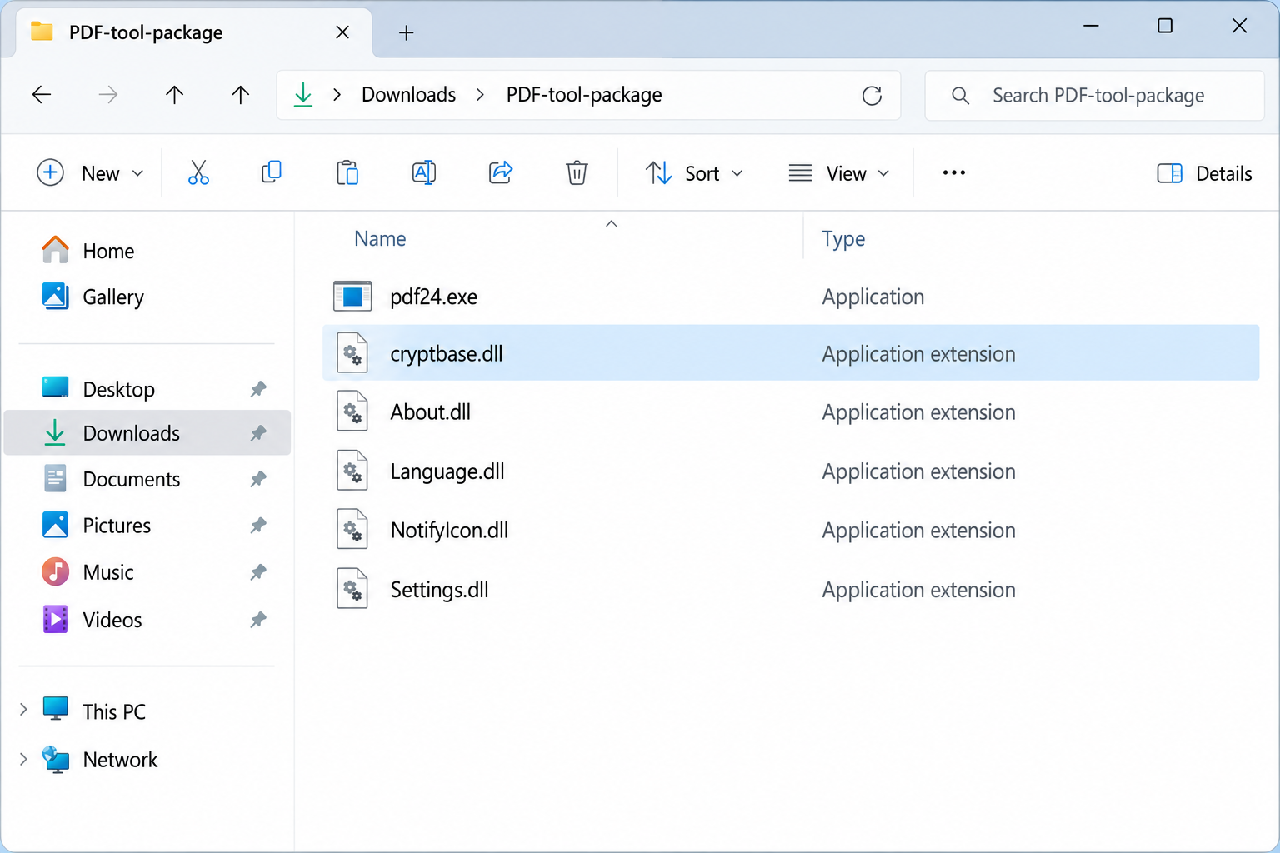
Task: Close the PDF-tool-package tab
Action: pyautogui.click(x=342, y=32)
